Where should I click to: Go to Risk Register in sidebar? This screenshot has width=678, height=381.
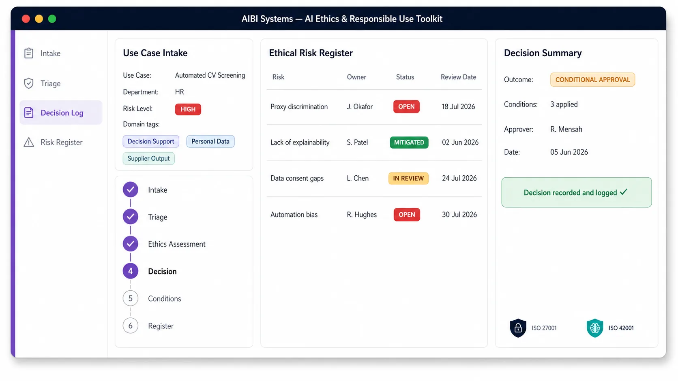coord(61,142)
